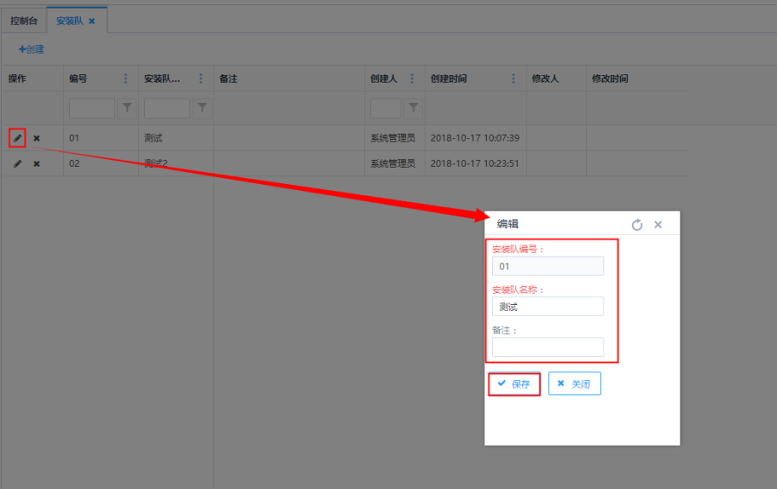Click the edit pencil icon for row 02
Image resolution: width=777 pixels, height=489 pixels.
(17, 163)
